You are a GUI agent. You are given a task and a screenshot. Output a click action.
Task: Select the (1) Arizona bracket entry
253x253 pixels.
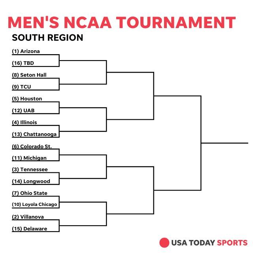(26, 51)
